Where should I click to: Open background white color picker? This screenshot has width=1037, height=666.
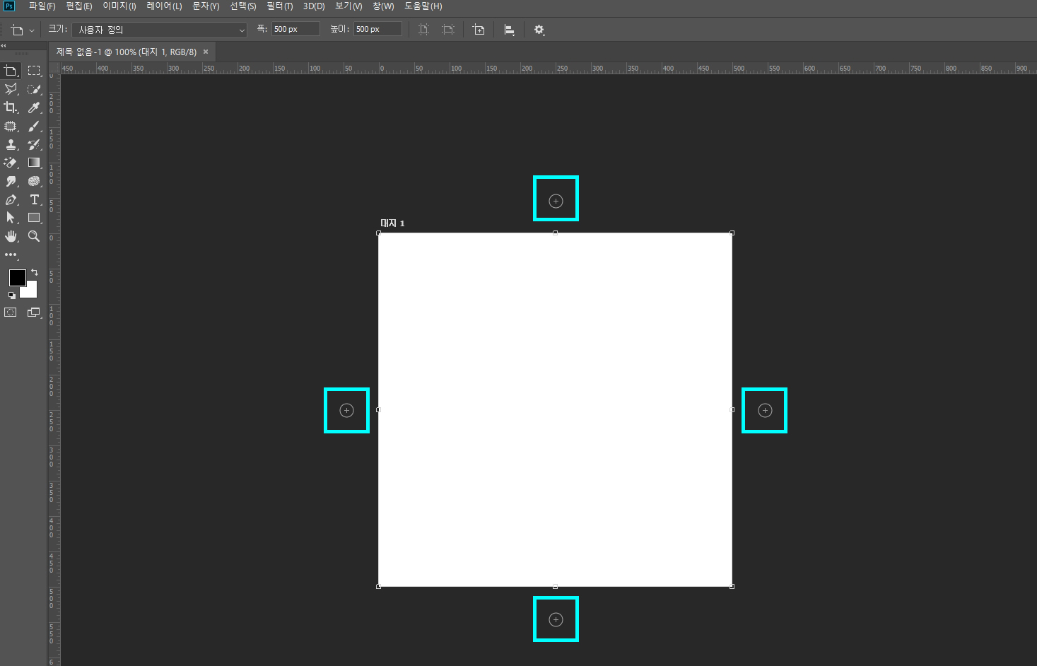coord(31,291)
